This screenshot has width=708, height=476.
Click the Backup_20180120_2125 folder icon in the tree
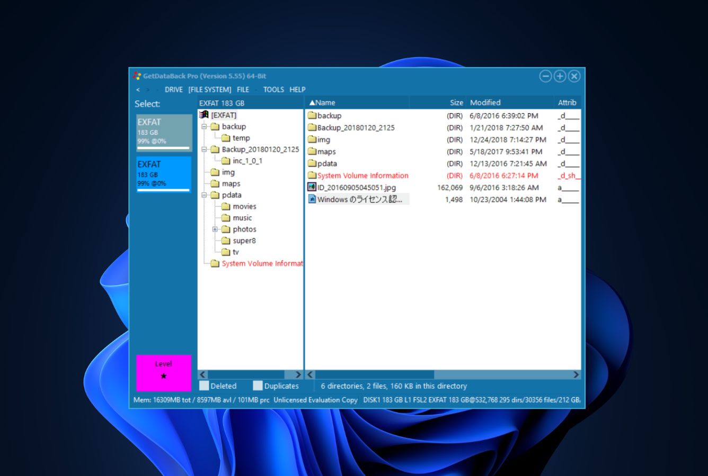pyautogui.click(x=215, y=149)
